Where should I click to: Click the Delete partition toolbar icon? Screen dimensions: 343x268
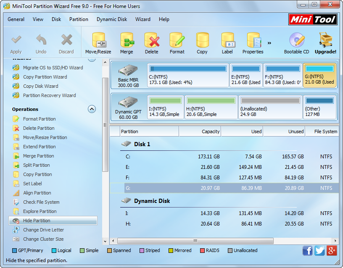click(x=152, y=40)
